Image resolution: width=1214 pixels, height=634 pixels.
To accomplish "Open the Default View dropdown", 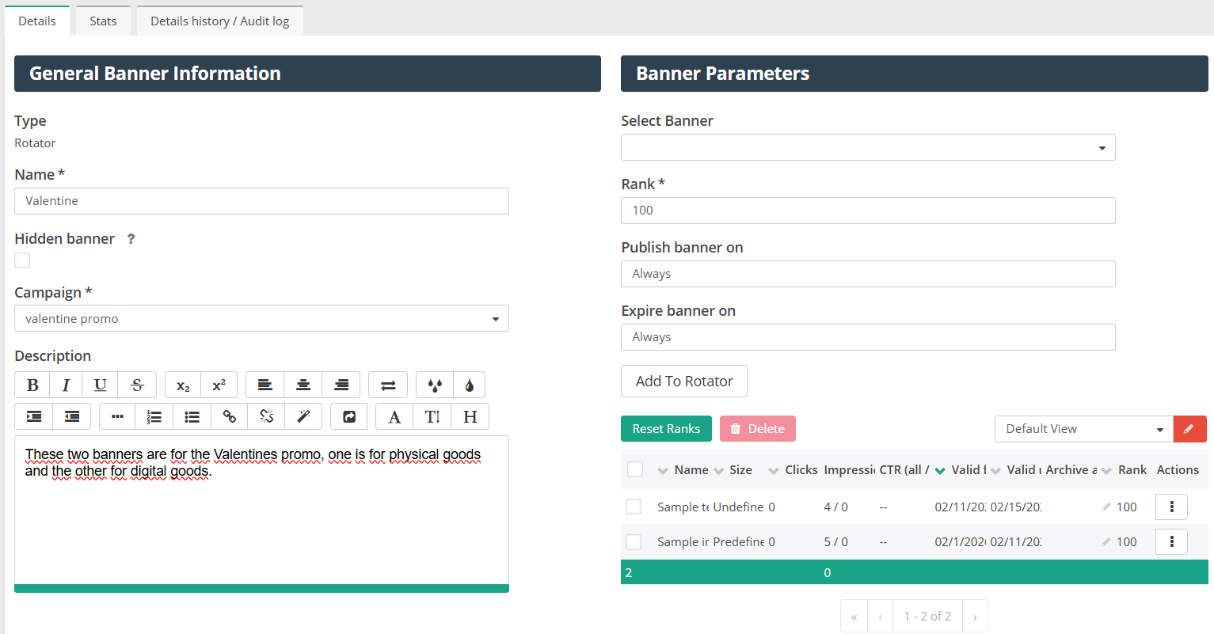I will click(1083, 429).
